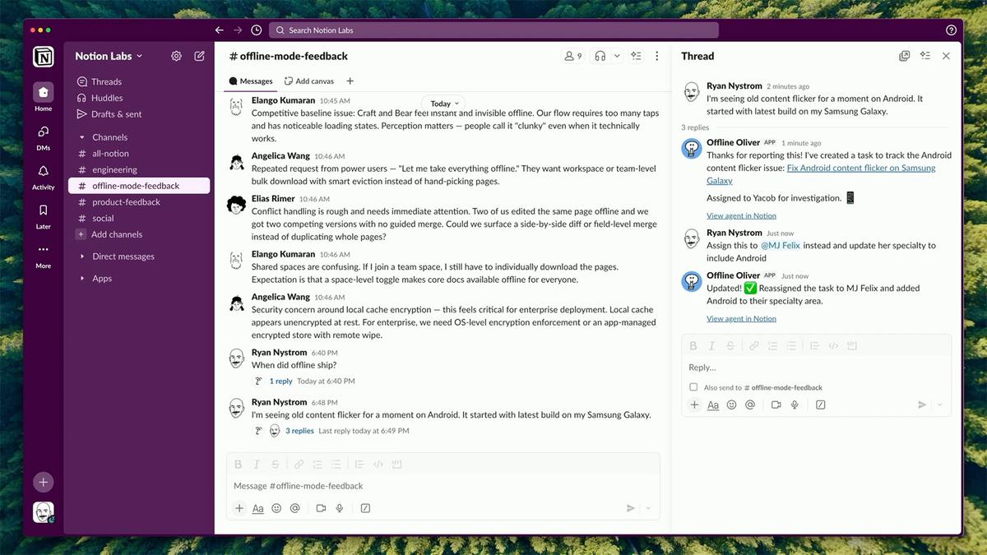The image size is (987, 555).
Task: Open Notion Labs workspace dropdown
Action: pos(109,56)
